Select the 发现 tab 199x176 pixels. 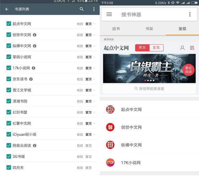click(x=183, y=29)
